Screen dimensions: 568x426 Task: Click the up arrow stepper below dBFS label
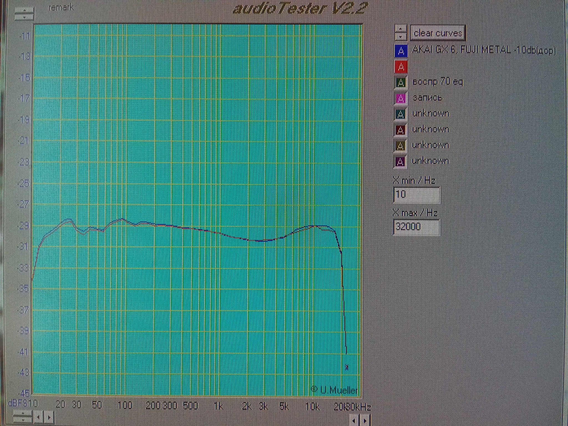pos(23,413)
